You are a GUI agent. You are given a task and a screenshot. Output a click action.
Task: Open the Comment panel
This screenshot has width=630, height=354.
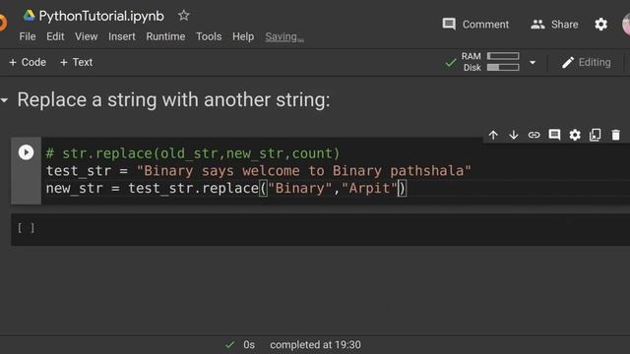(475, 25)
